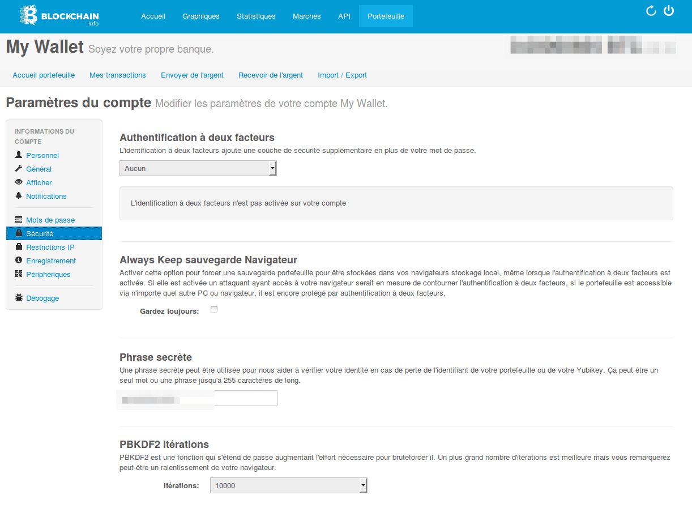Select the Sécurité sidebar item
This screenshot has width=692, height=508.
54,233
